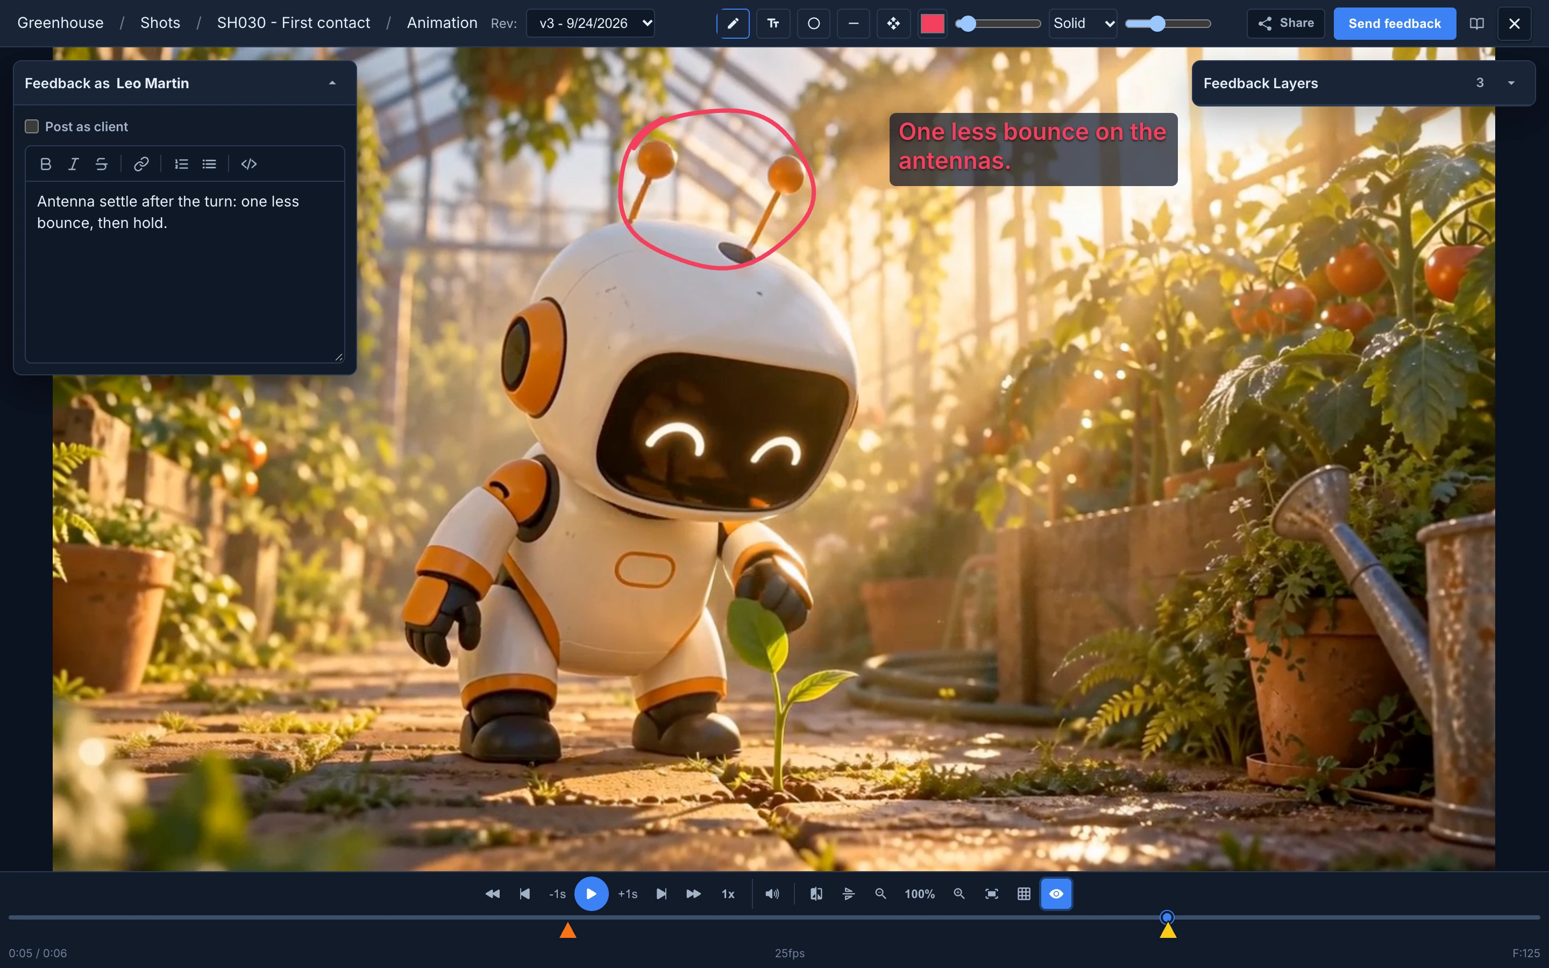The width and height of the screenshot is (1549, 968).
Task: Close the review viewer
Action: click(x=1515, y=24)
